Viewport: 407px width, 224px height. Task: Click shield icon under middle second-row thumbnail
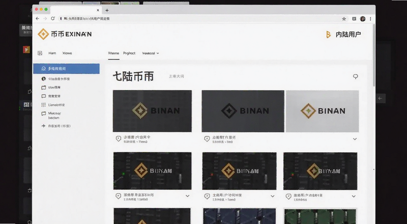coord(207,197)
